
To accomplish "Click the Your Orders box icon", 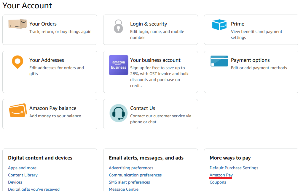I will [17, 24].
